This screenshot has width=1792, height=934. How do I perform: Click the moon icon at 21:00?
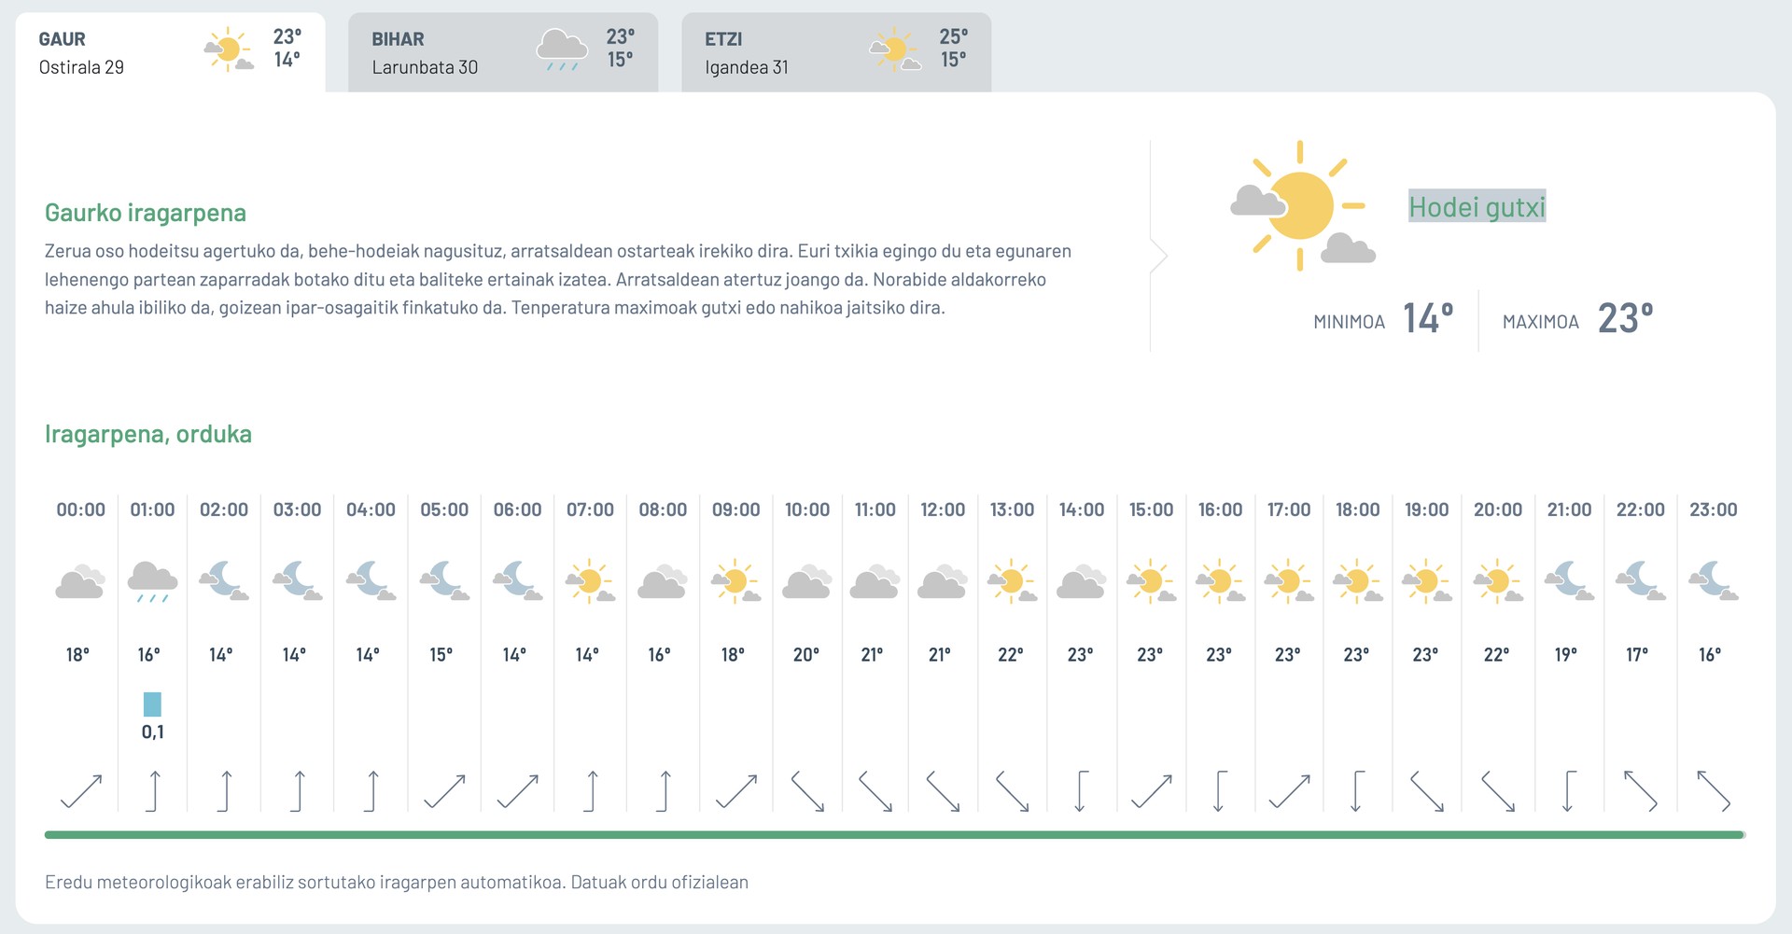click(1569, 580)
